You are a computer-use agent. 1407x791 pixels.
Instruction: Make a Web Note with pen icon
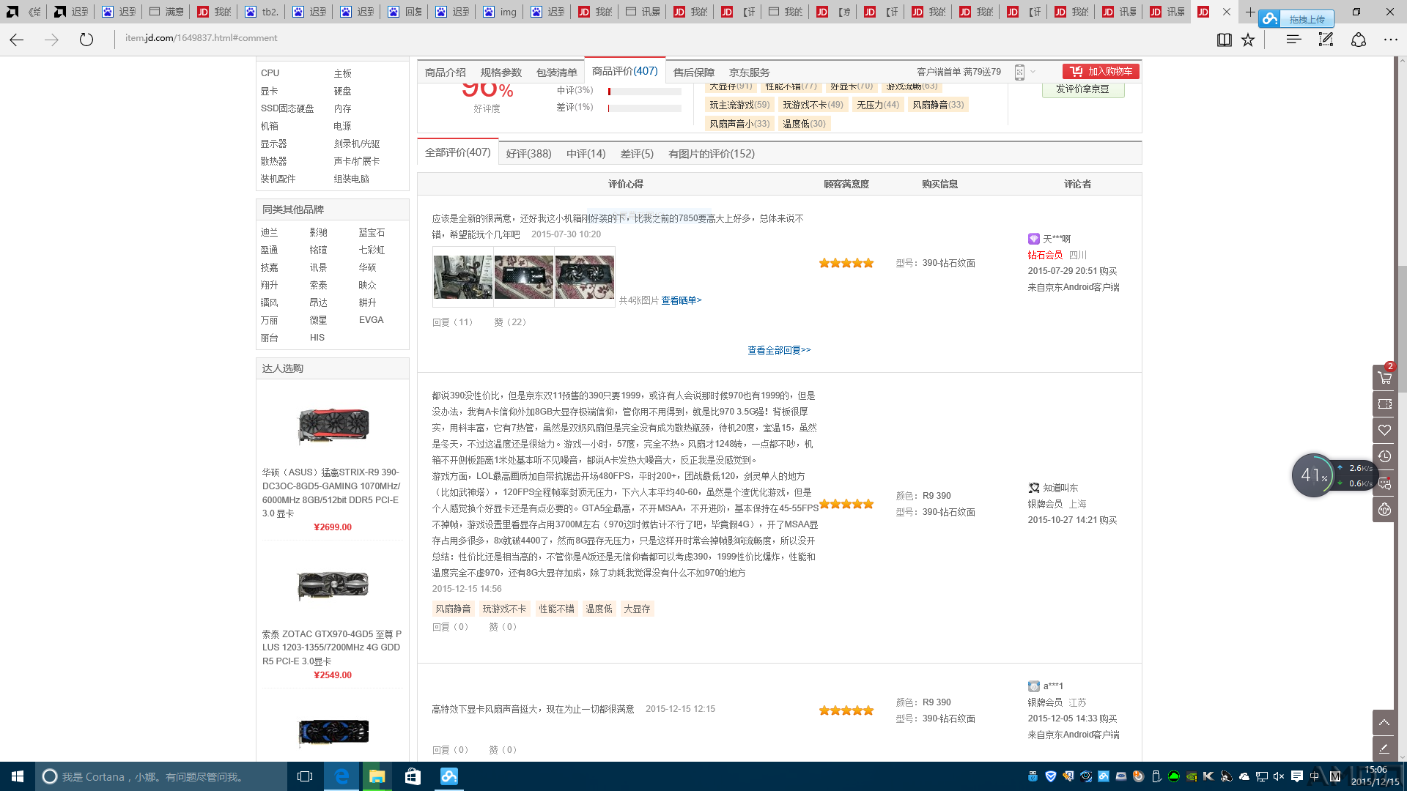1326,40
